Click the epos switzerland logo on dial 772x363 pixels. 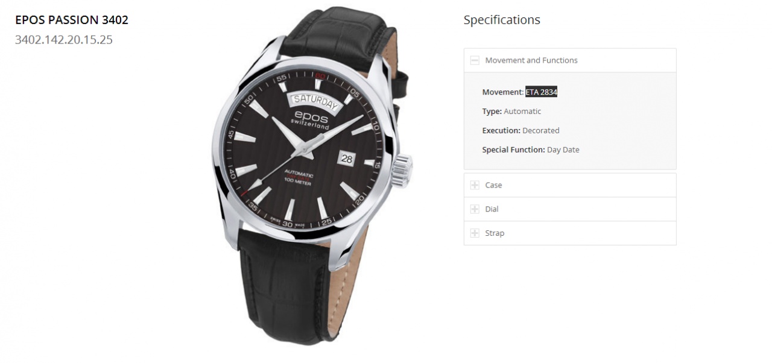(308, 121)
